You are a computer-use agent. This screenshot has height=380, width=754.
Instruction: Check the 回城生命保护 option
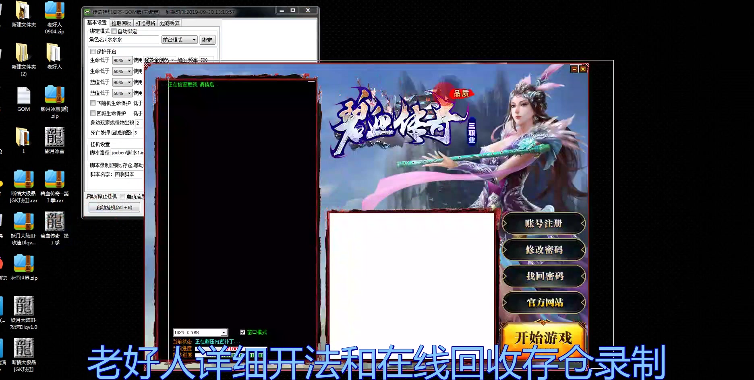click(x=93, y=113)
